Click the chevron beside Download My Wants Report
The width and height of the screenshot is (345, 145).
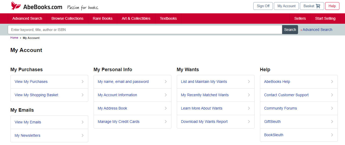(x=249, y=122)
